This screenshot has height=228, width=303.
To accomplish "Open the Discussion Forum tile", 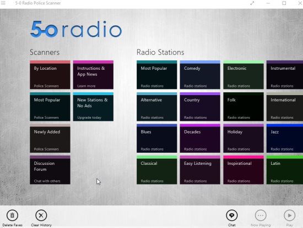I will coord(50,170).
